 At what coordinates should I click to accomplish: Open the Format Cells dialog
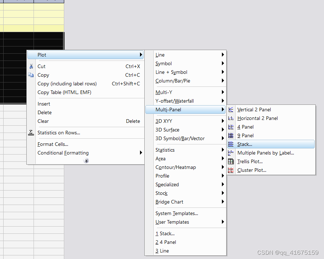53,144
